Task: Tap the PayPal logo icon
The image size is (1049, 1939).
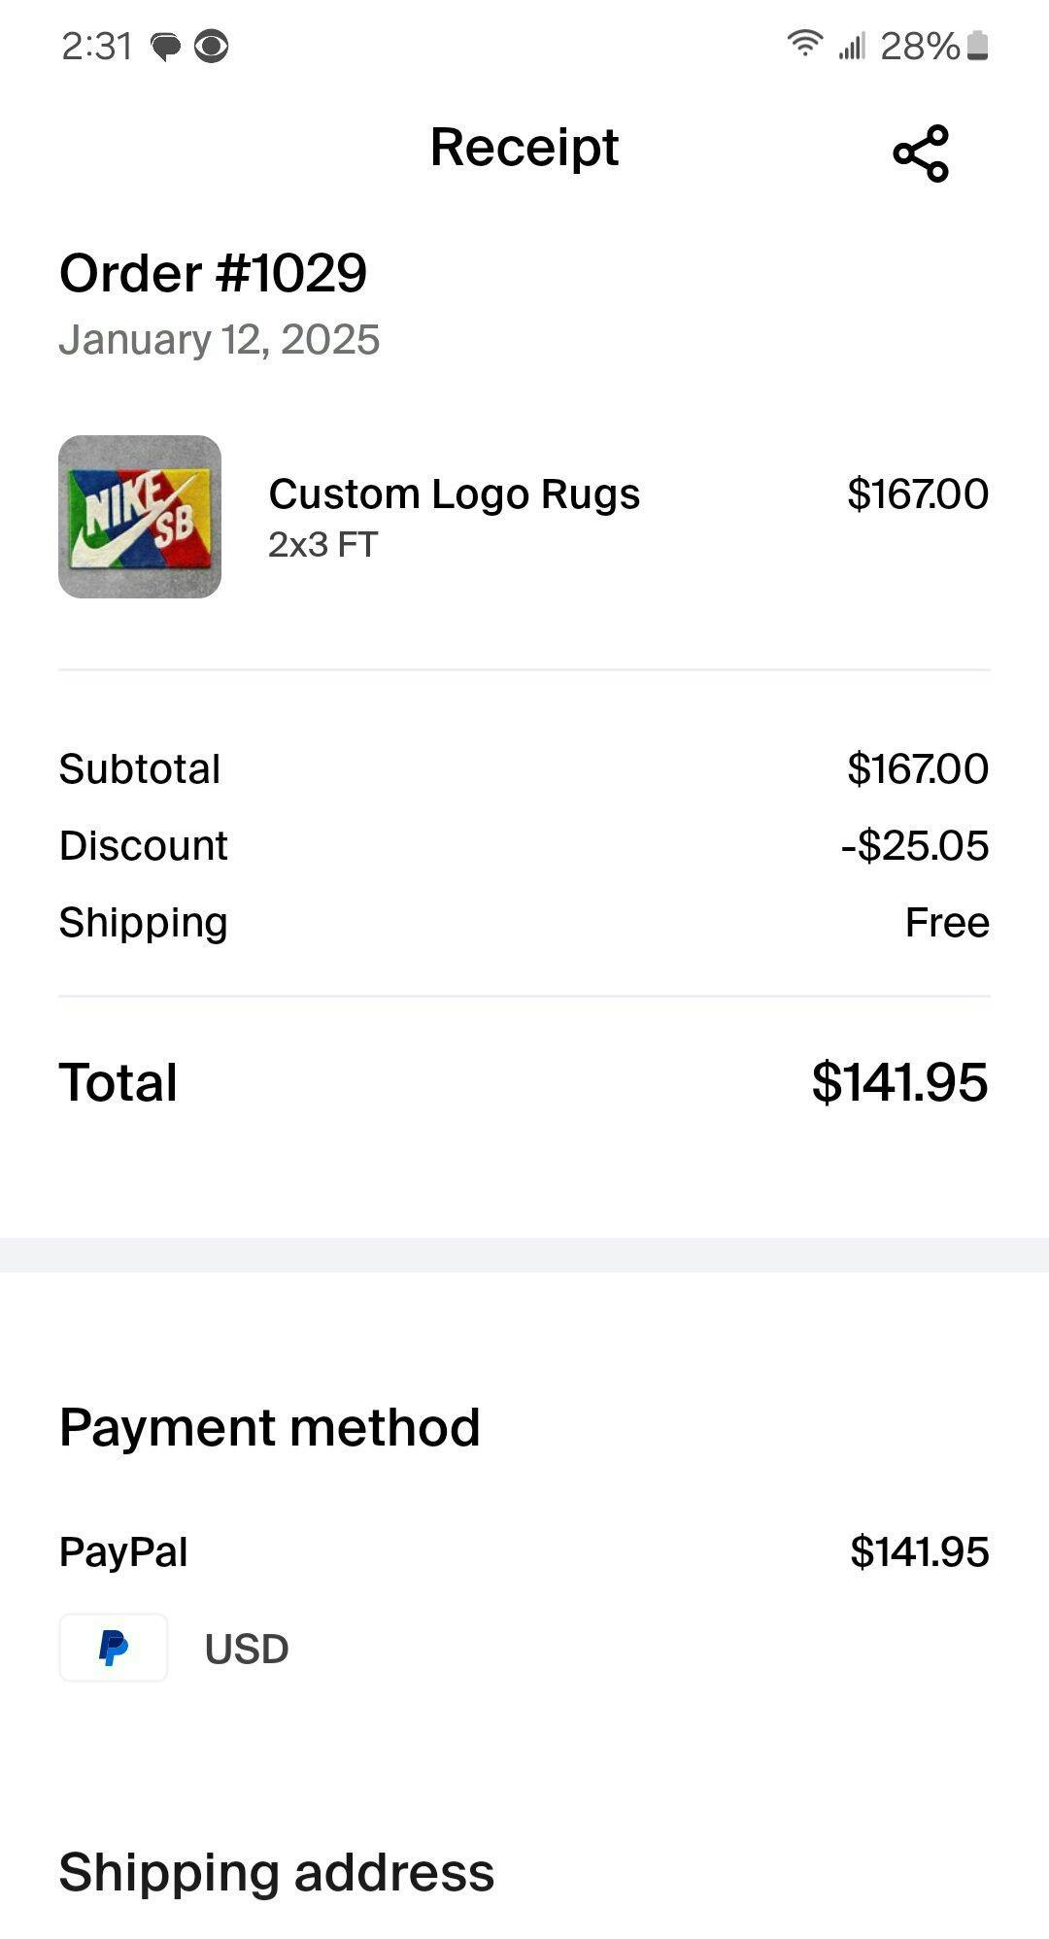Action: [114, 1648]
